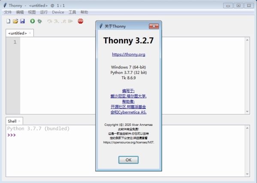Click the Resume execution icon
This screenshot has width=257, height=183.
70,21
